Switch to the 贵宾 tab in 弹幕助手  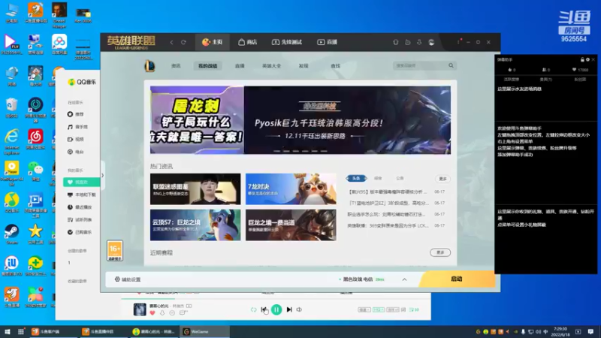545,80
